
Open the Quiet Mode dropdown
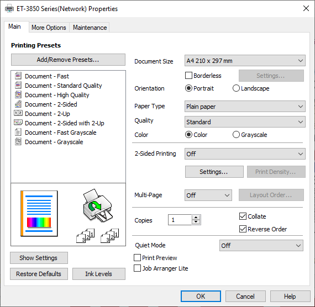click(x=261, y=245)
